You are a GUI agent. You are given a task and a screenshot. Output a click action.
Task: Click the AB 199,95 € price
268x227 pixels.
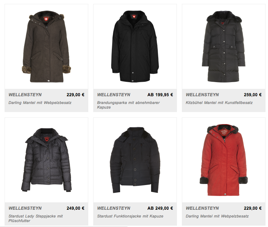point(160,95)
